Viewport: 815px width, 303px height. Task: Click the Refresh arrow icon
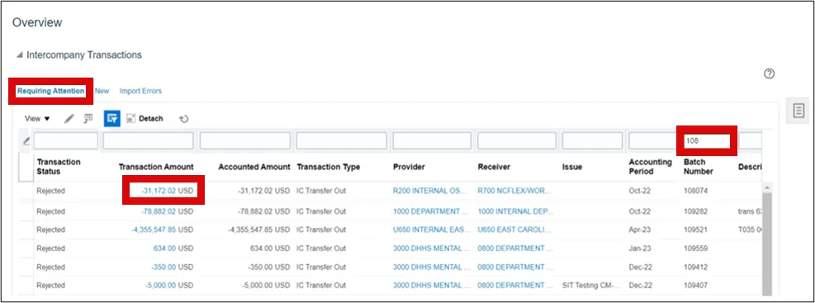(183, 119)
